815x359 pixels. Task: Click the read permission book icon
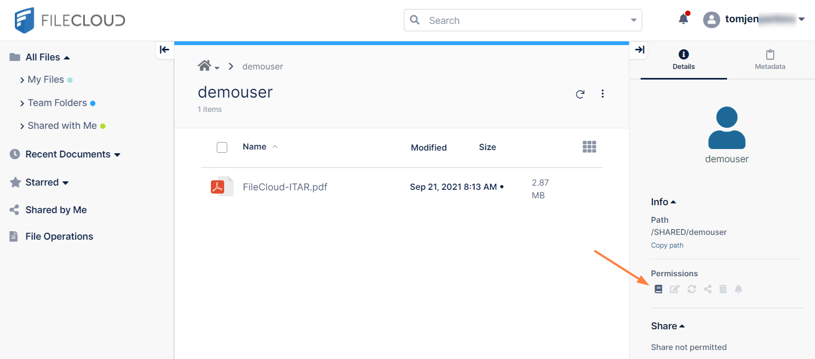[658, 289]
